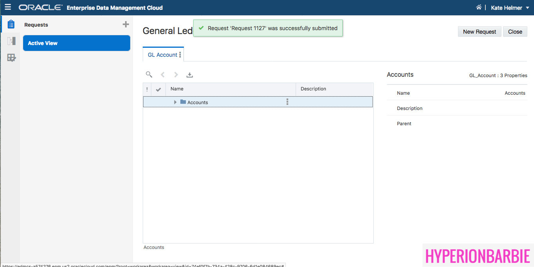Click the checkmark column header
The height and width of the screenshot is (267, 534).
(158, 89)
